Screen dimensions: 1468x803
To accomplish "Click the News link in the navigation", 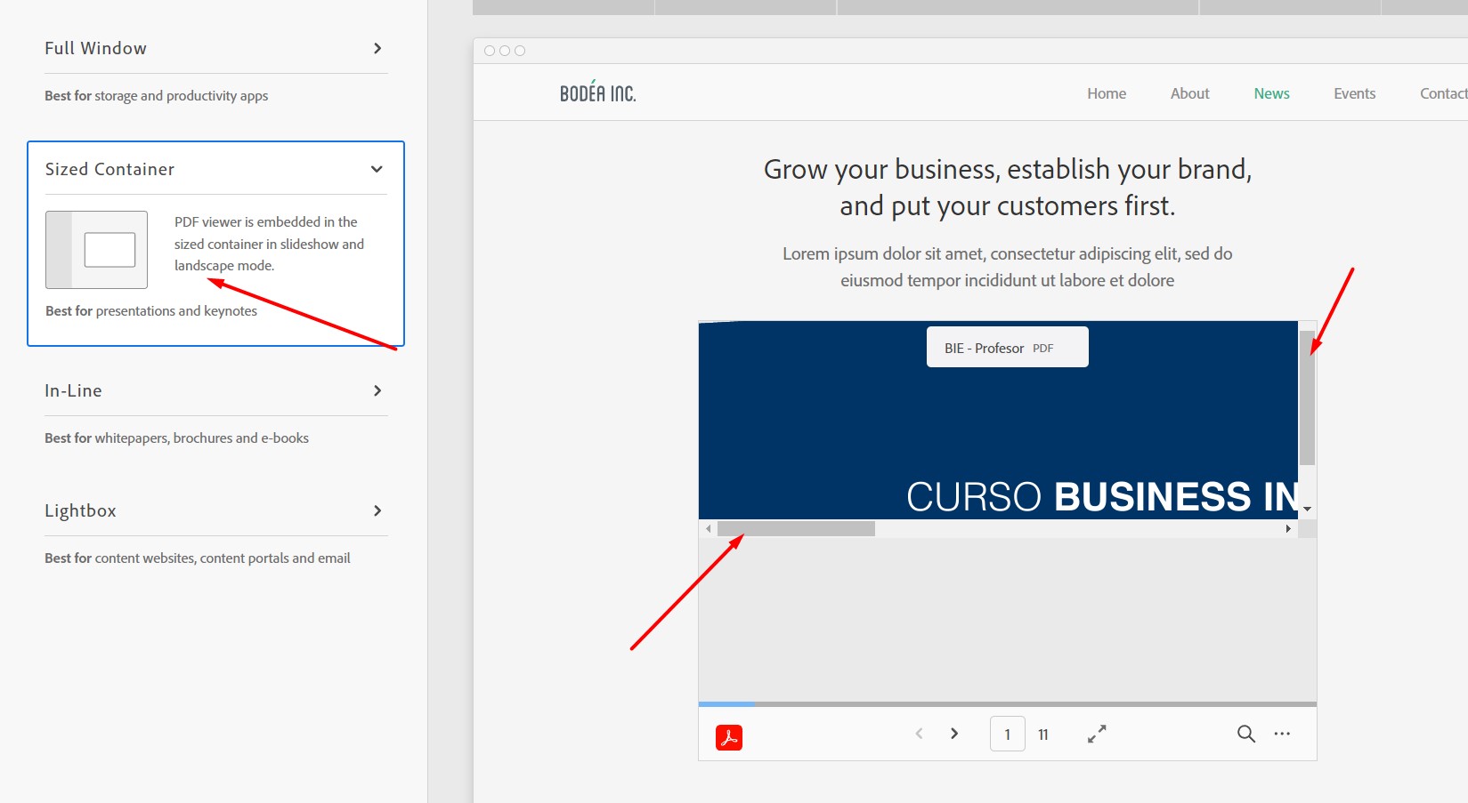I will pyautogui.click(x=1271, y=92).
